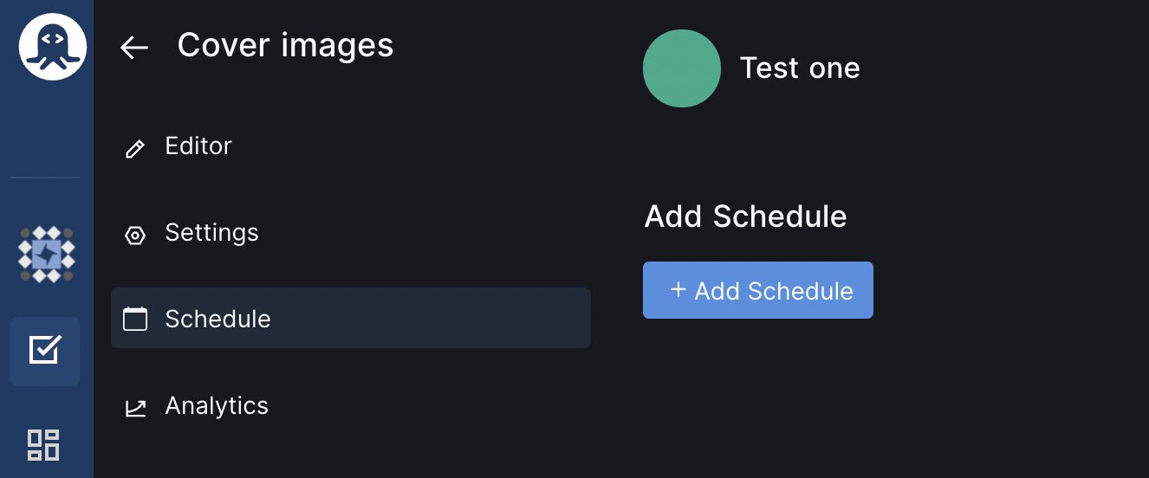Open the Analytics menu item
This screenshot has width=1149, height=478.
[x=217, y=406]
